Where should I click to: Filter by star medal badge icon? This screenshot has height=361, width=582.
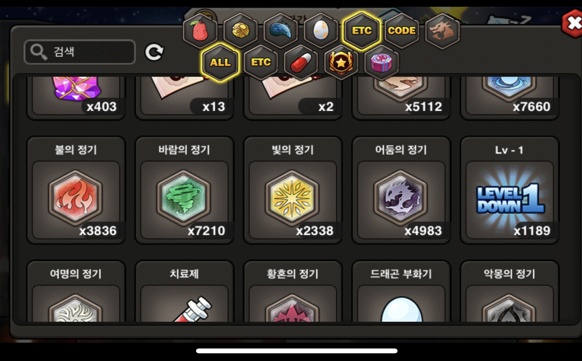pos(341,62)
